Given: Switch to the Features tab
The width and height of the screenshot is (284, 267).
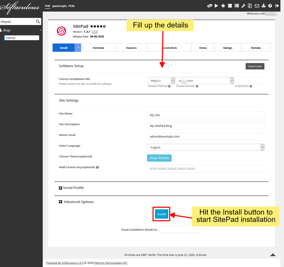Looking at the screenshot, I should tap(131, 48).
